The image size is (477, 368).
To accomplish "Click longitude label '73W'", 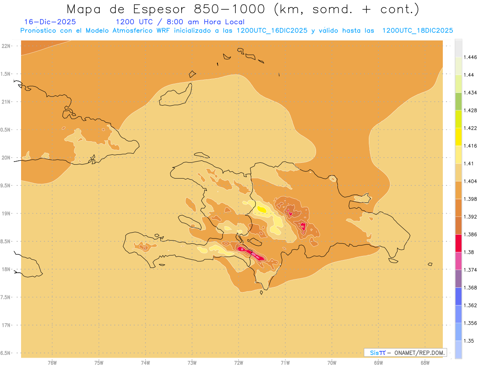I will click(192, 363).
